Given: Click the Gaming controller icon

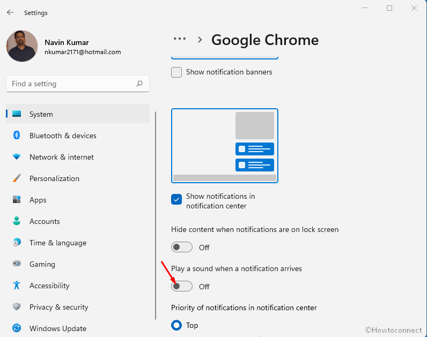Looking at the screenshot, I should coord(17,264).
